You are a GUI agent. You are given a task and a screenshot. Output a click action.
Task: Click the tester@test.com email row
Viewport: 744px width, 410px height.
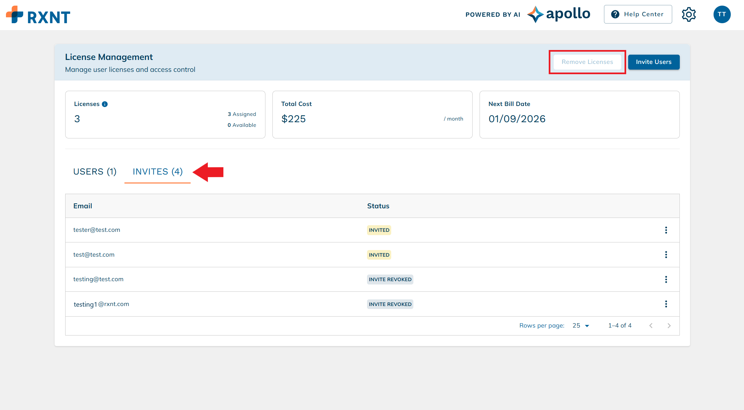[x=97, y=230]
